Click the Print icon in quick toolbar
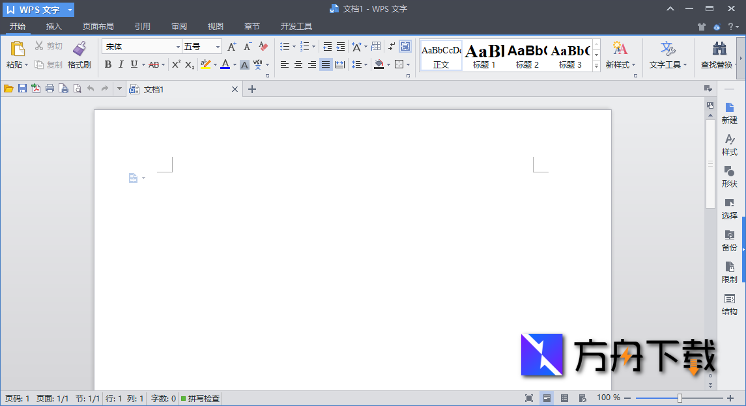Image resolution: width=746 pixels, height=406 pixels. (x=50, y=88)
